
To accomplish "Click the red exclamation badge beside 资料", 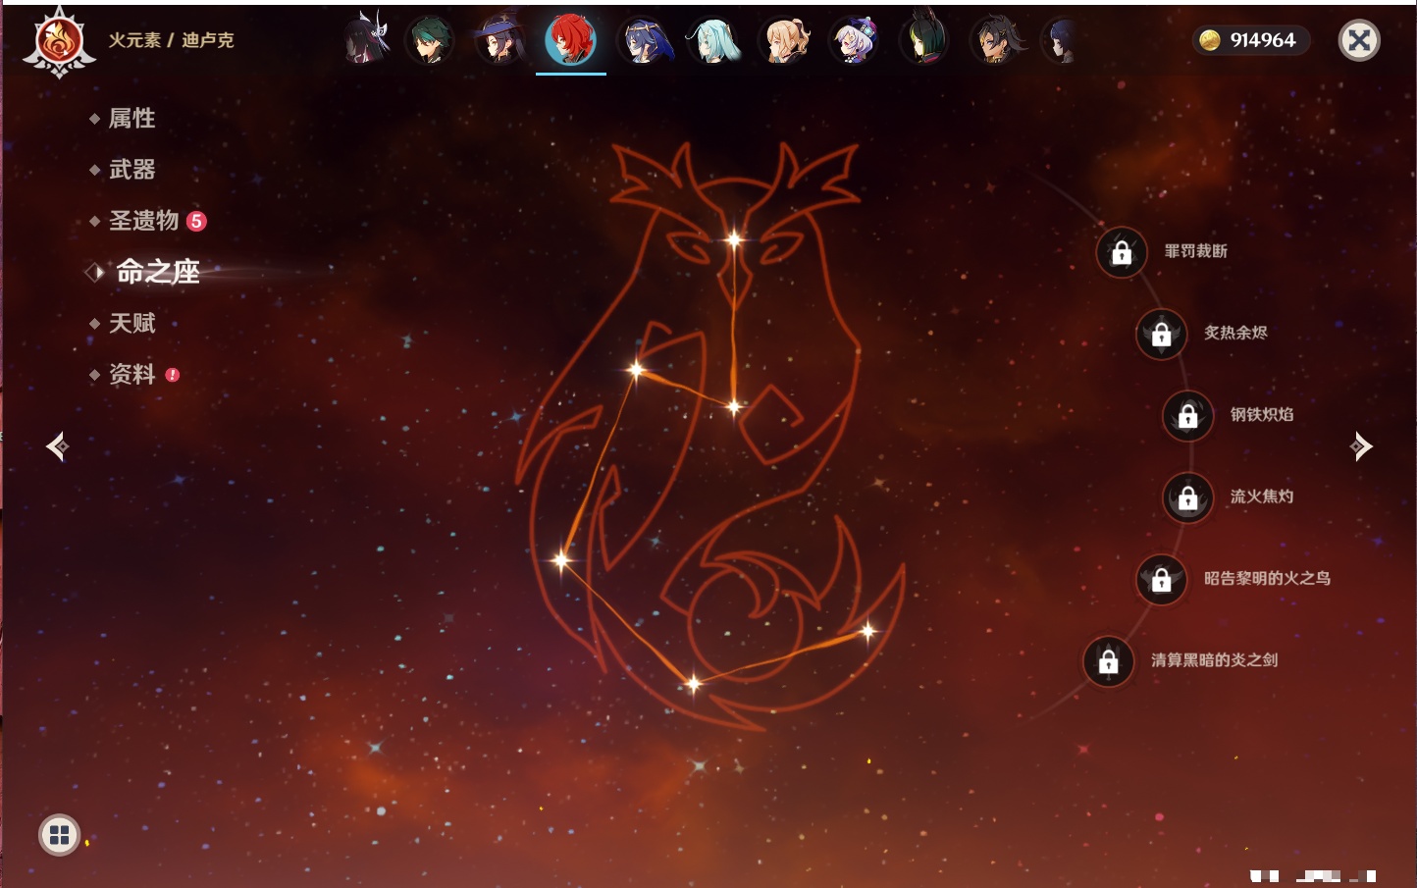I will (x=173, y=375).
